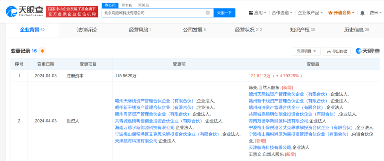This screenshot has height=161, width=384.
Task: Open 赣州天际线资产管理合伙企业 link in 变更前 column
Action: (154, 101)
